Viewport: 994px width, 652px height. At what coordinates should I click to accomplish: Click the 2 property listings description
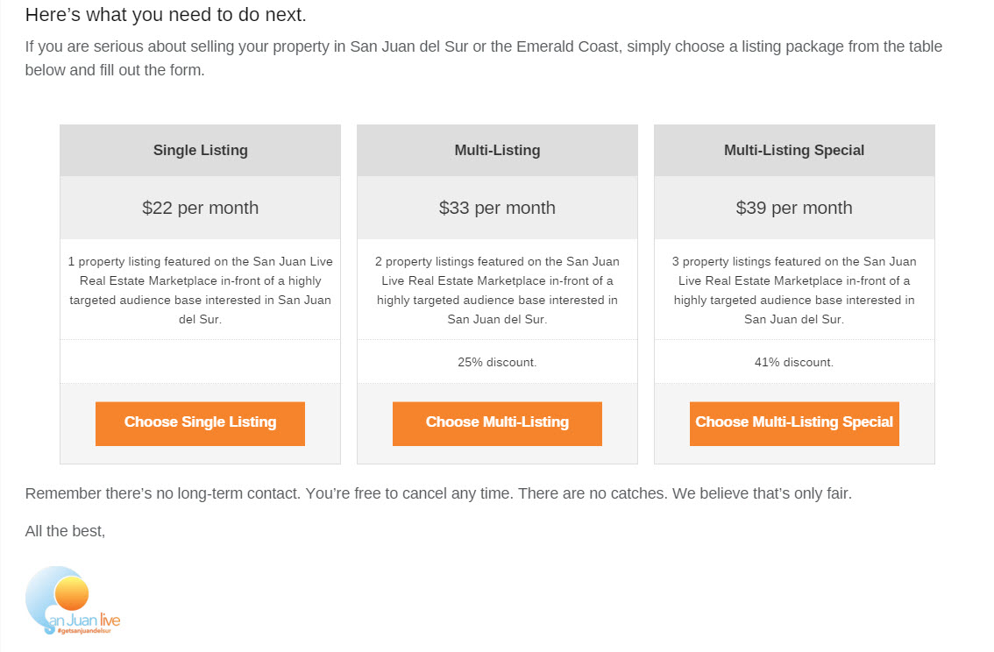(x=497, y=290)
